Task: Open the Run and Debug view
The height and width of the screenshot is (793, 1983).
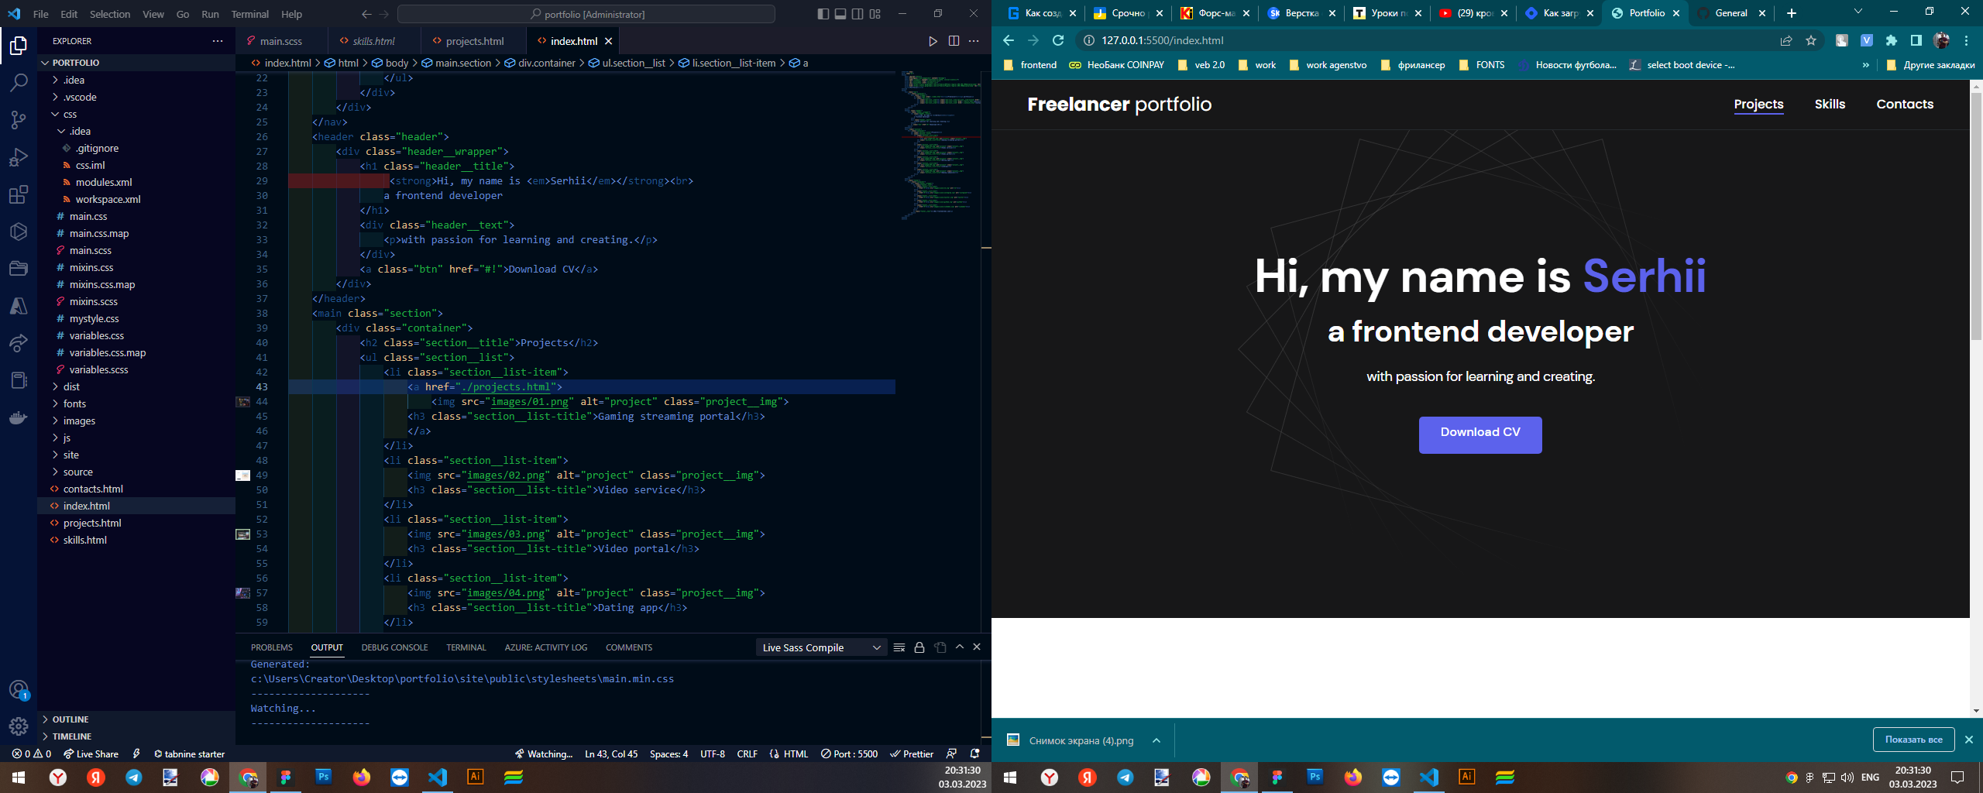Action: tap(17, 157)
